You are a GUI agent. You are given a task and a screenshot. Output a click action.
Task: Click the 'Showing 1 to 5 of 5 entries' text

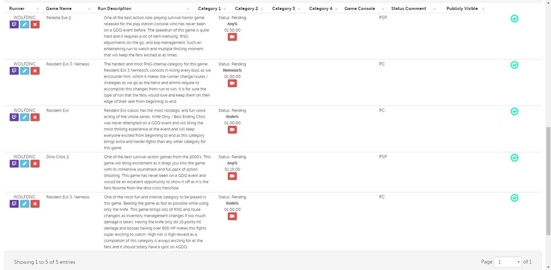[x=45, y=262]
